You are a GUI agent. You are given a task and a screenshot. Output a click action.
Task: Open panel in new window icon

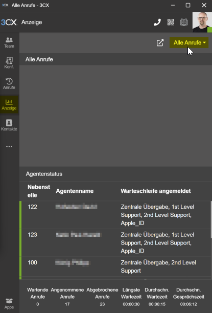pos(160,43)
